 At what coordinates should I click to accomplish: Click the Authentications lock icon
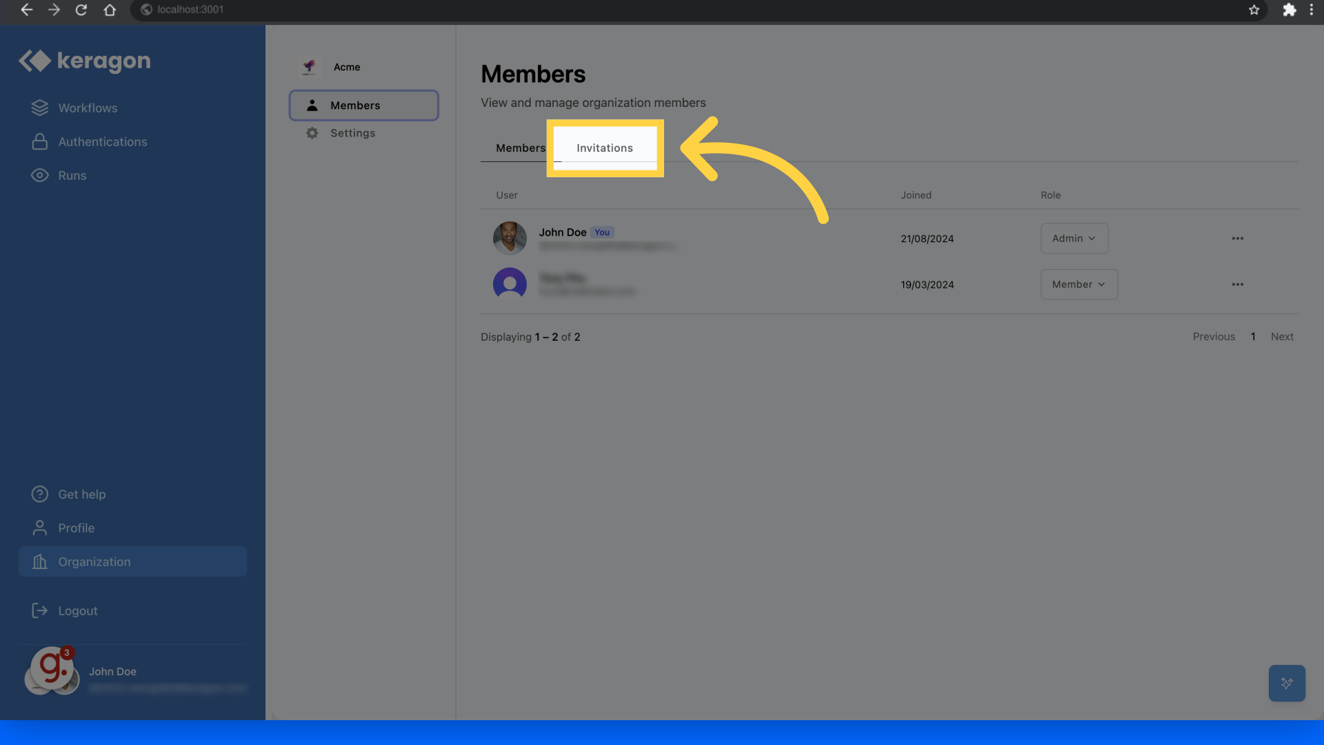40,142
